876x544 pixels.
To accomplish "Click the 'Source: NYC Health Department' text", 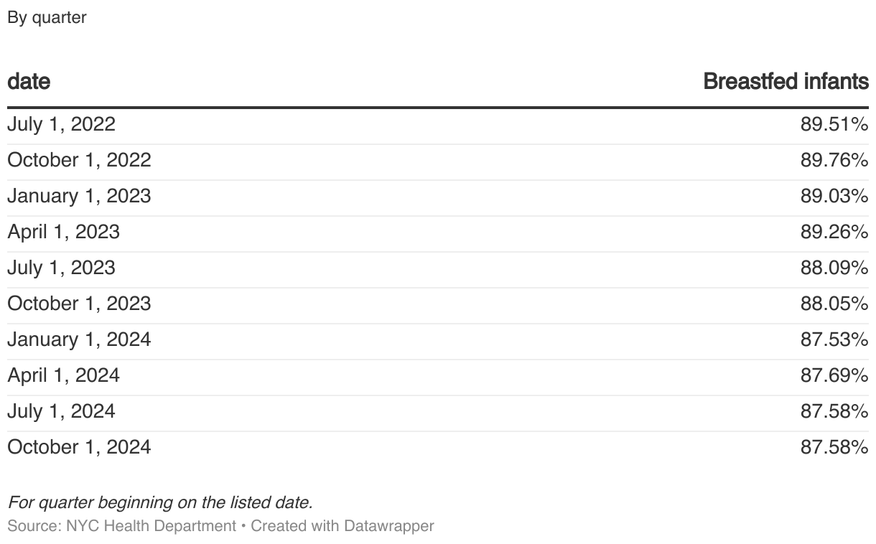I will click(x=121, y=525).
